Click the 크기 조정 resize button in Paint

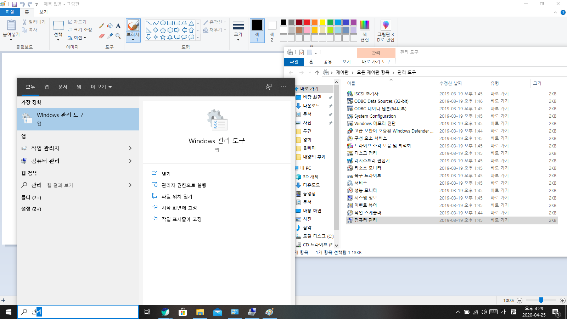coord(80,30)
